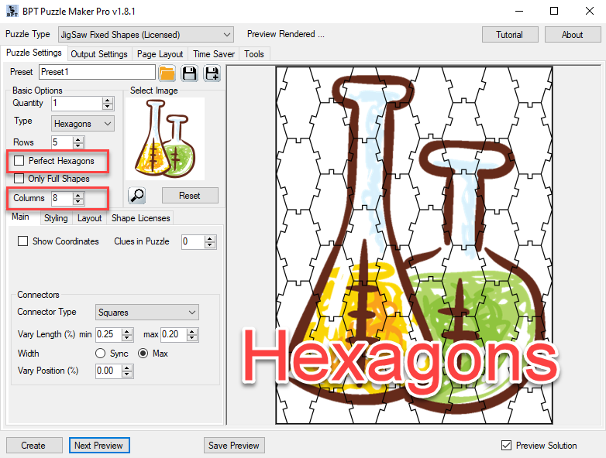Open the Tools tab
The height and width of the screenshot is (458, 606).
(x=254, y=54)
